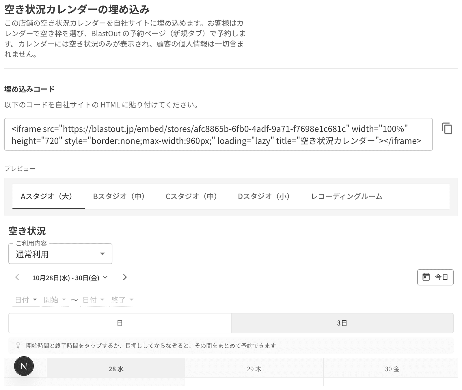Open the second 日付 end-date dropdown
Screen dimensions: 462x390
(x=93, y=300)
